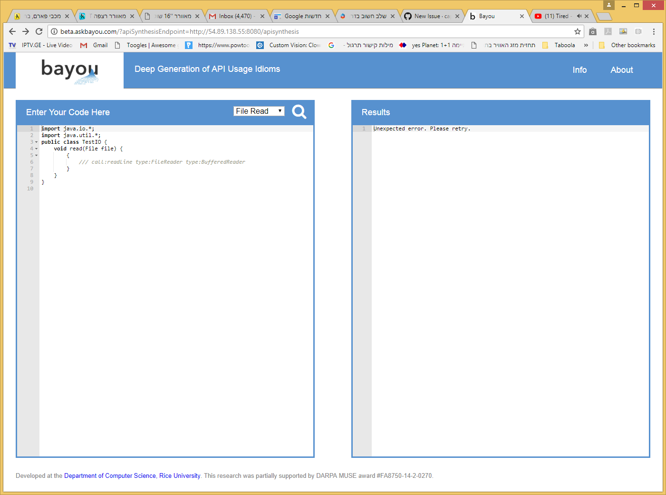Collapse the code fold arrow at line 5
The height and width of the screenshot is (495, 666).
[37, 155]
